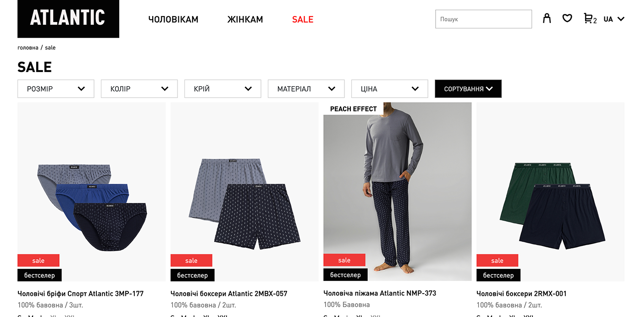Open the Сортування sort button

pyautogui.click(x=468, y=89)
